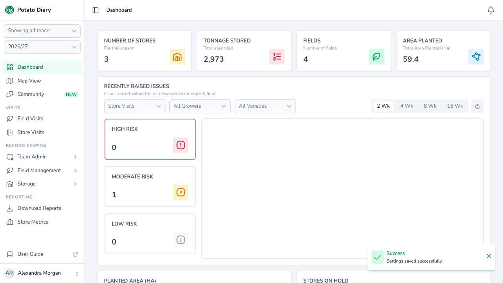Open the All Varieties dropdown

pyautogui.click(x=265, y=106)
